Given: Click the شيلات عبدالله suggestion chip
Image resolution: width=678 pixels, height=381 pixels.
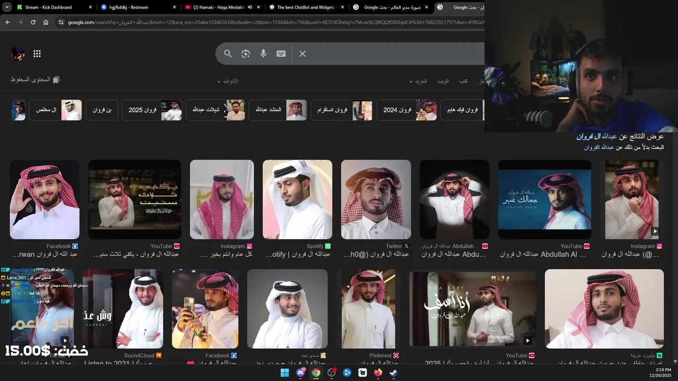Looking at the screenshot, I should point(216,110).
